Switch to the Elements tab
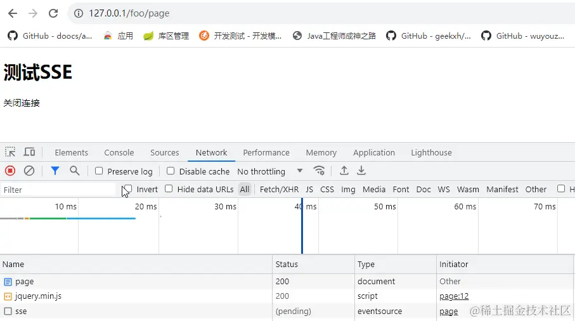This screenshot has height=321, width=575. [71, 153]
